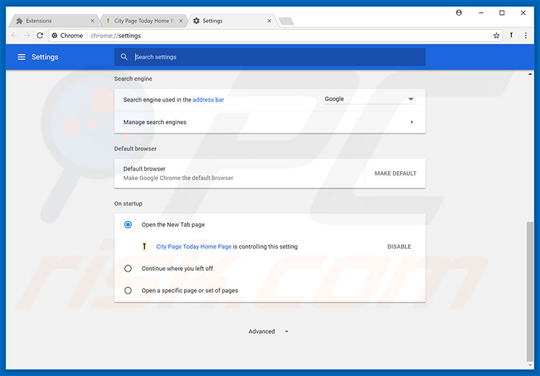Open the user profile icon in title bar
Image resolution: width=540 pixels, height=376 pixels.
[x=459, y=13]
